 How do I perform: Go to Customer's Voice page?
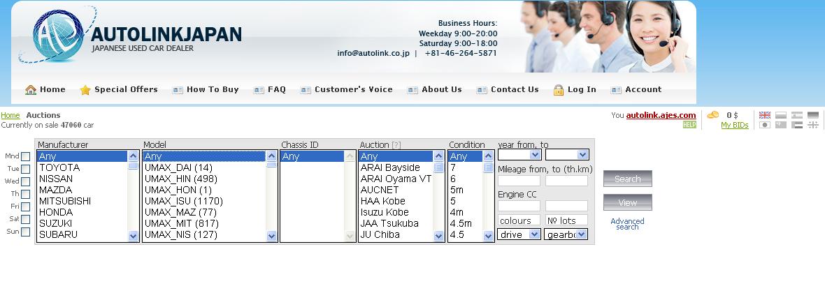tap(354, 89)
